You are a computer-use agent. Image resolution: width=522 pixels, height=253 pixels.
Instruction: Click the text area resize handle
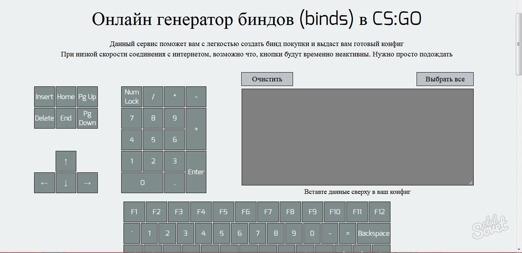(471, 183)
